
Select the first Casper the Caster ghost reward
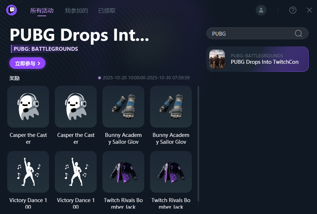tap(28, 107)
